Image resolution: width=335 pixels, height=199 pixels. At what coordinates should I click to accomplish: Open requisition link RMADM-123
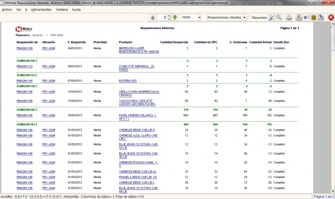[x=24, y=66]
